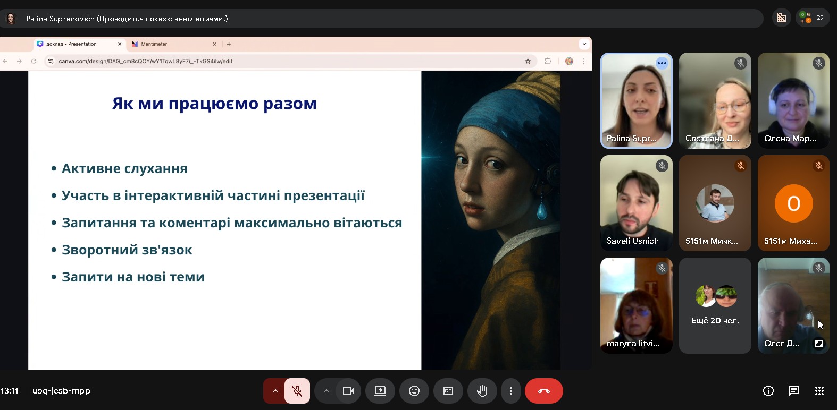Raise your hand in the meeting

(x=482, y=391)
